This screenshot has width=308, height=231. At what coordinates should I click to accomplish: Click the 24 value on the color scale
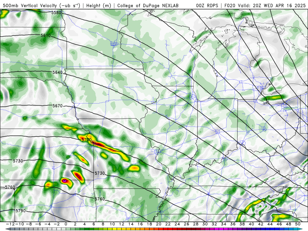coord(177,224)
